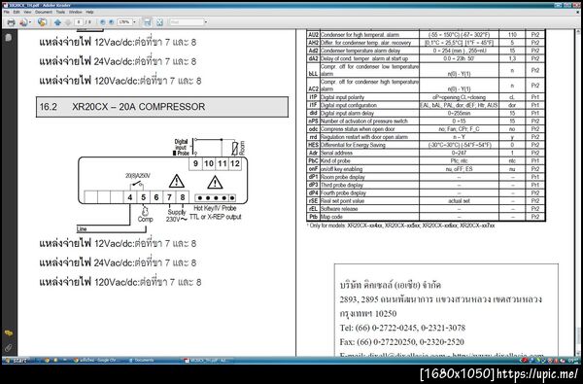The image size is (583, 384).
Task: Click 'Serial address' table row
Action: 427,153
